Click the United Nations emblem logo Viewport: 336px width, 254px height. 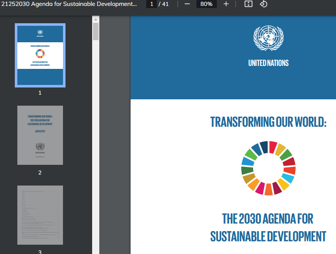268,38
